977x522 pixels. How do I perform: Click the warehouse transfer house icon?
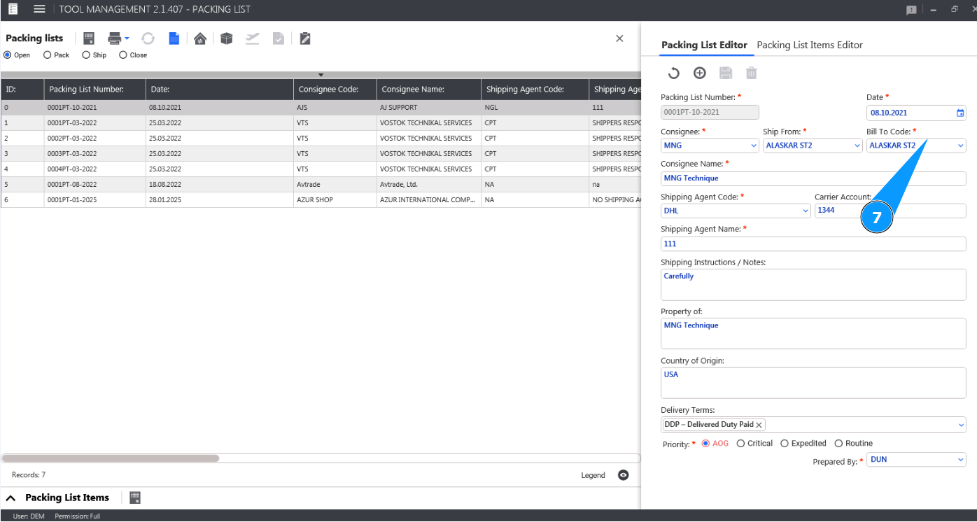(x=200, y=38)
